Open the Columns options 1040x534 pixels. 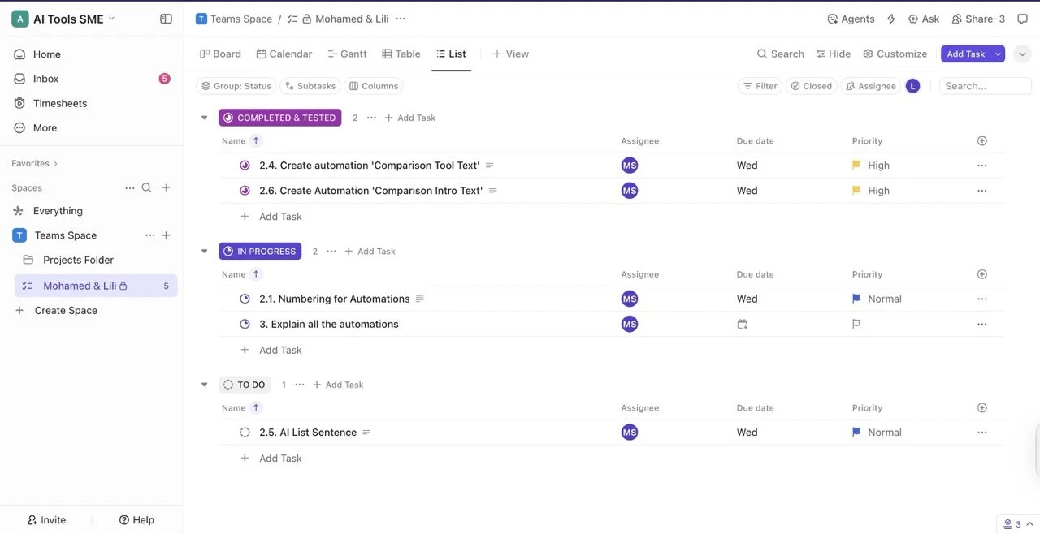click(374, 86)
